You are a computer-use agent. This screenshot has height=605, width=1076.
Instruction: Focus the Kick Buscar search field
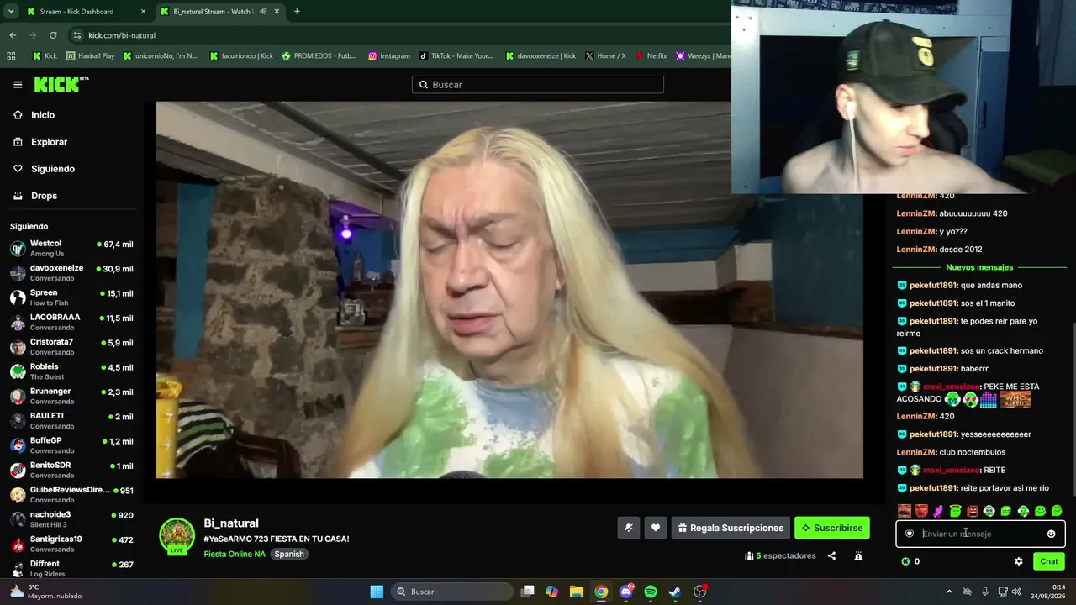point(538,84)
